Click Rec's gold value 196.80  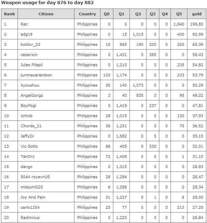(x=197, y=24)
